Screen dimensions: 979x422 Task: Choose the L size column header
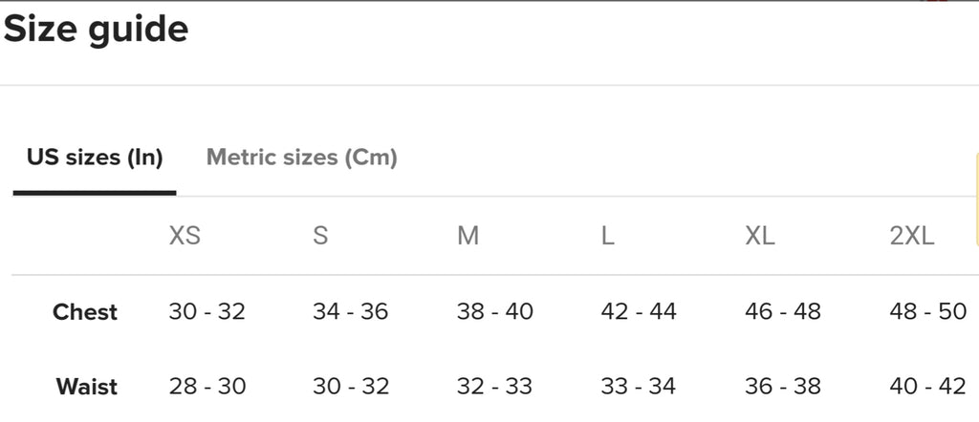[x=607, y=236]
